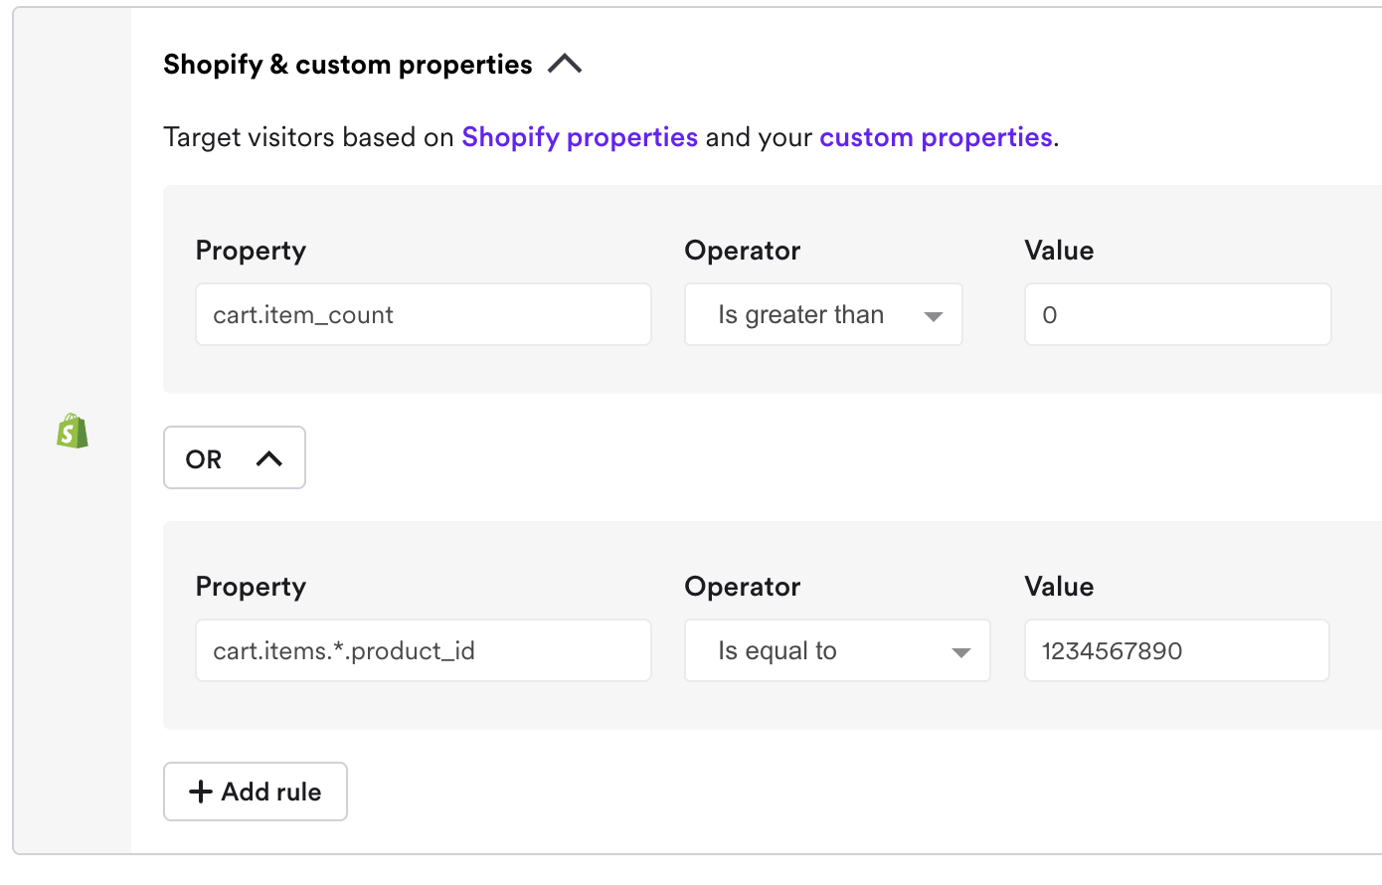Viewport: 1382px width, 885px height.
Task: Click the Shopify bag icon
Action: click(x=73, y=432)
